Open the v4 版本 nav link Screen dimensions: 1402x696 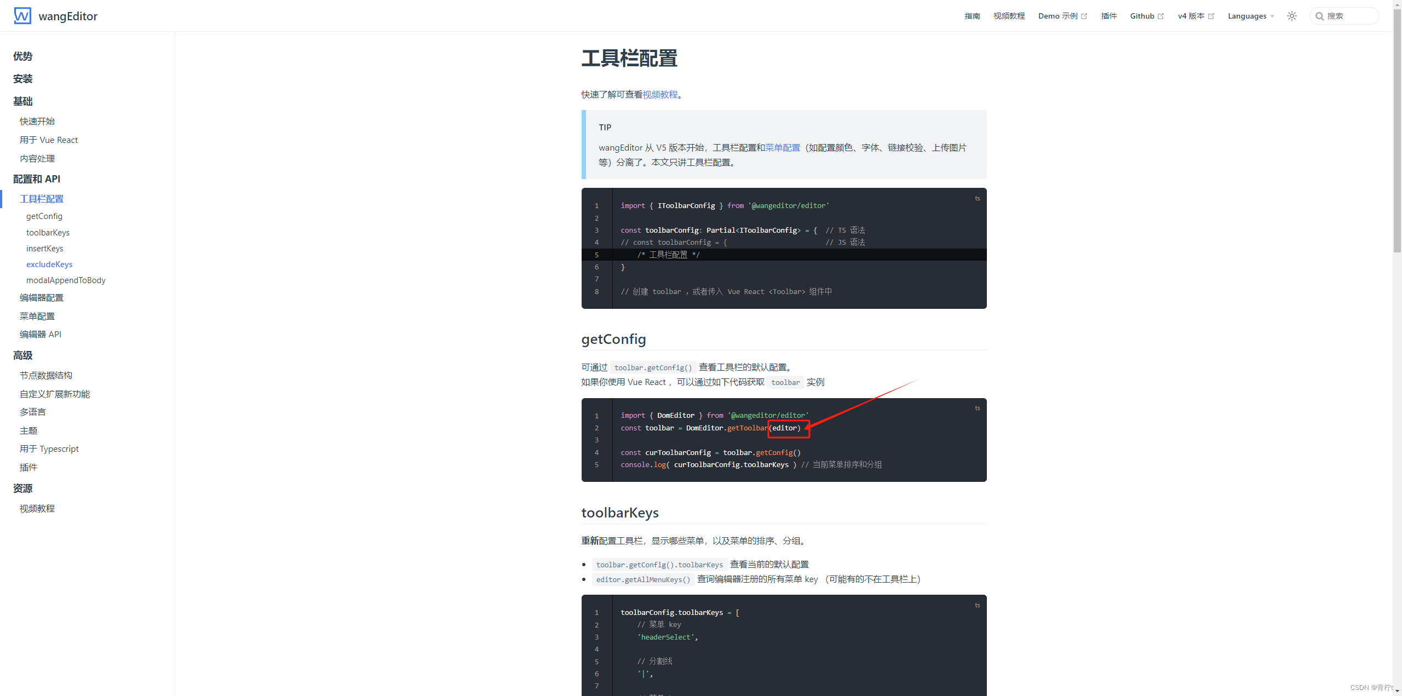pos(1196,16)
